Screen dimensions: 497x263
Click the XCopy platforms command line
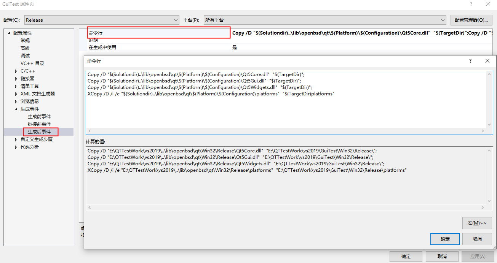pyautogui.click(x=211, y=94)
